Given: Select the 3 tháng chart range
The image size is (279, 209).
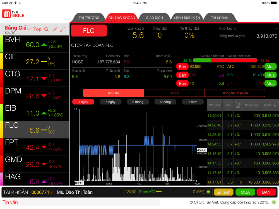Looking at the screenshot, I should 138,102.
